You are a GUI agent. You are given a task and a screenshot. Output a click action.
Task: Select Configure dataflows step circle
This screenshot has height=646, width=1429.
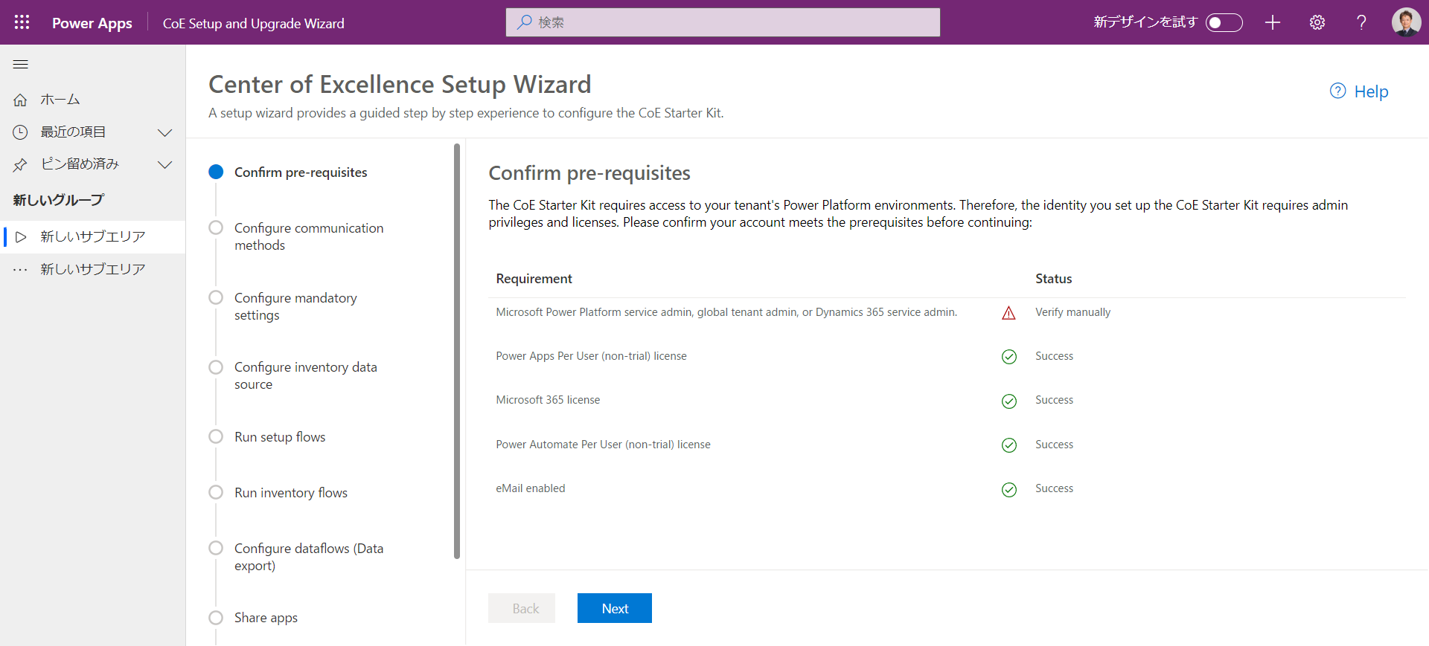pyautogui.click(x=216, y=548)
